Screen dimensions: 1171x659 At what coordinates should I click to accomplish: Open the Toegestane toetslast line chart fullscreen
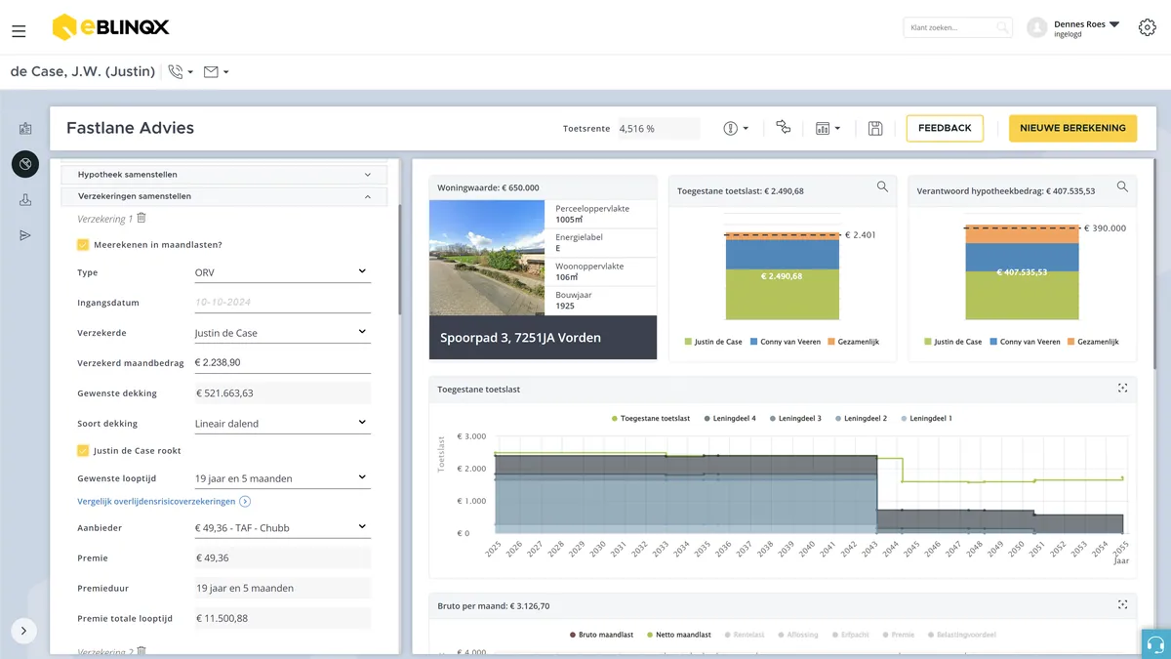(x=1122, y=389)
